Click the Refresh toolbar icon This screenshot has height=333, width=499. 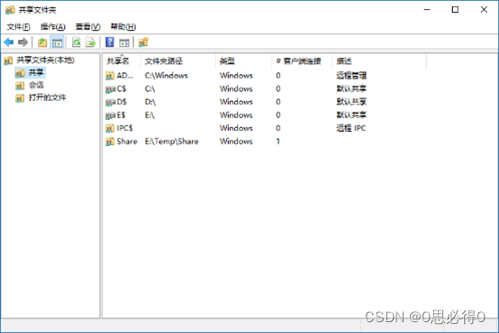(77, 42)
